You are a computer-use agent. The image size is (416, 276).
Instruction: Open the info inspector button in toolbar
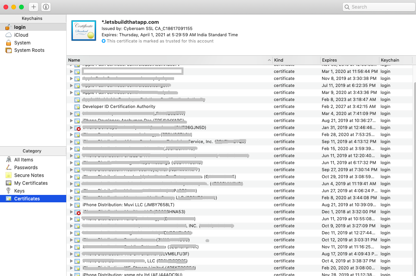pyautogui.click(x=46, y=7)
